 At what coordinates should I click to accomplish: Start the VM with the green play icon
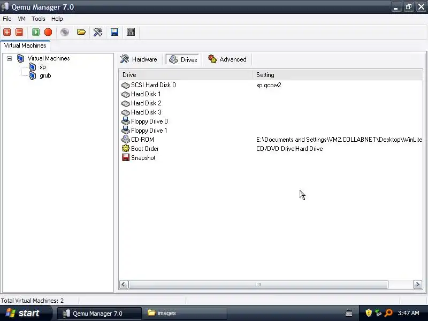pos(36,32)
